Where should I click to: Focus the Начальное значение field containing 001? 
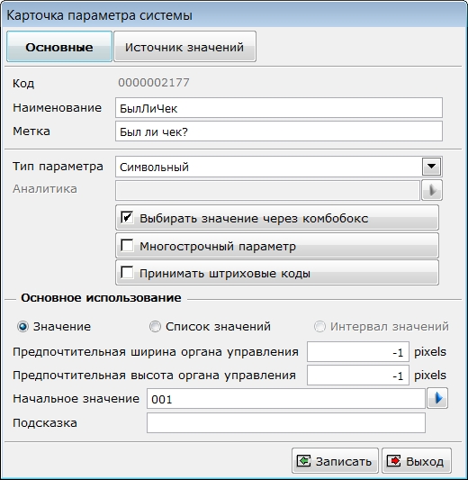click(286, 399)
